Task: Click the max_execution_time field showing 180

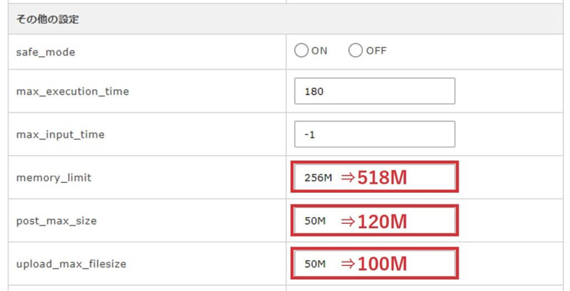Action: tap(374, 91)
